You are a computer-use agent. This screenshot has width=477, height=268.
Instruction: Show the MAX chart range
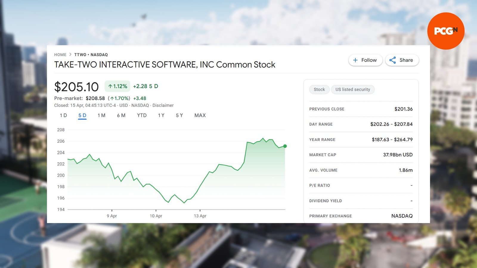[200, 116]
